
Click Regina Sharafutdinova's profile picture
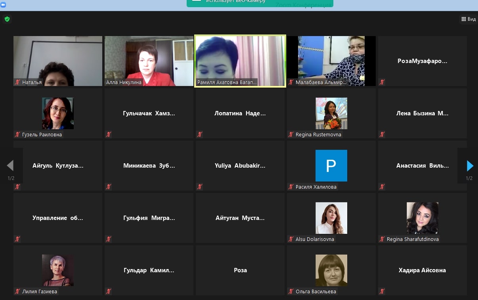pos(422,218)
